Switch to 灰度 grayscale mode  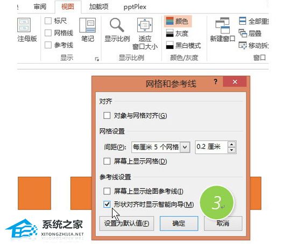177,33
